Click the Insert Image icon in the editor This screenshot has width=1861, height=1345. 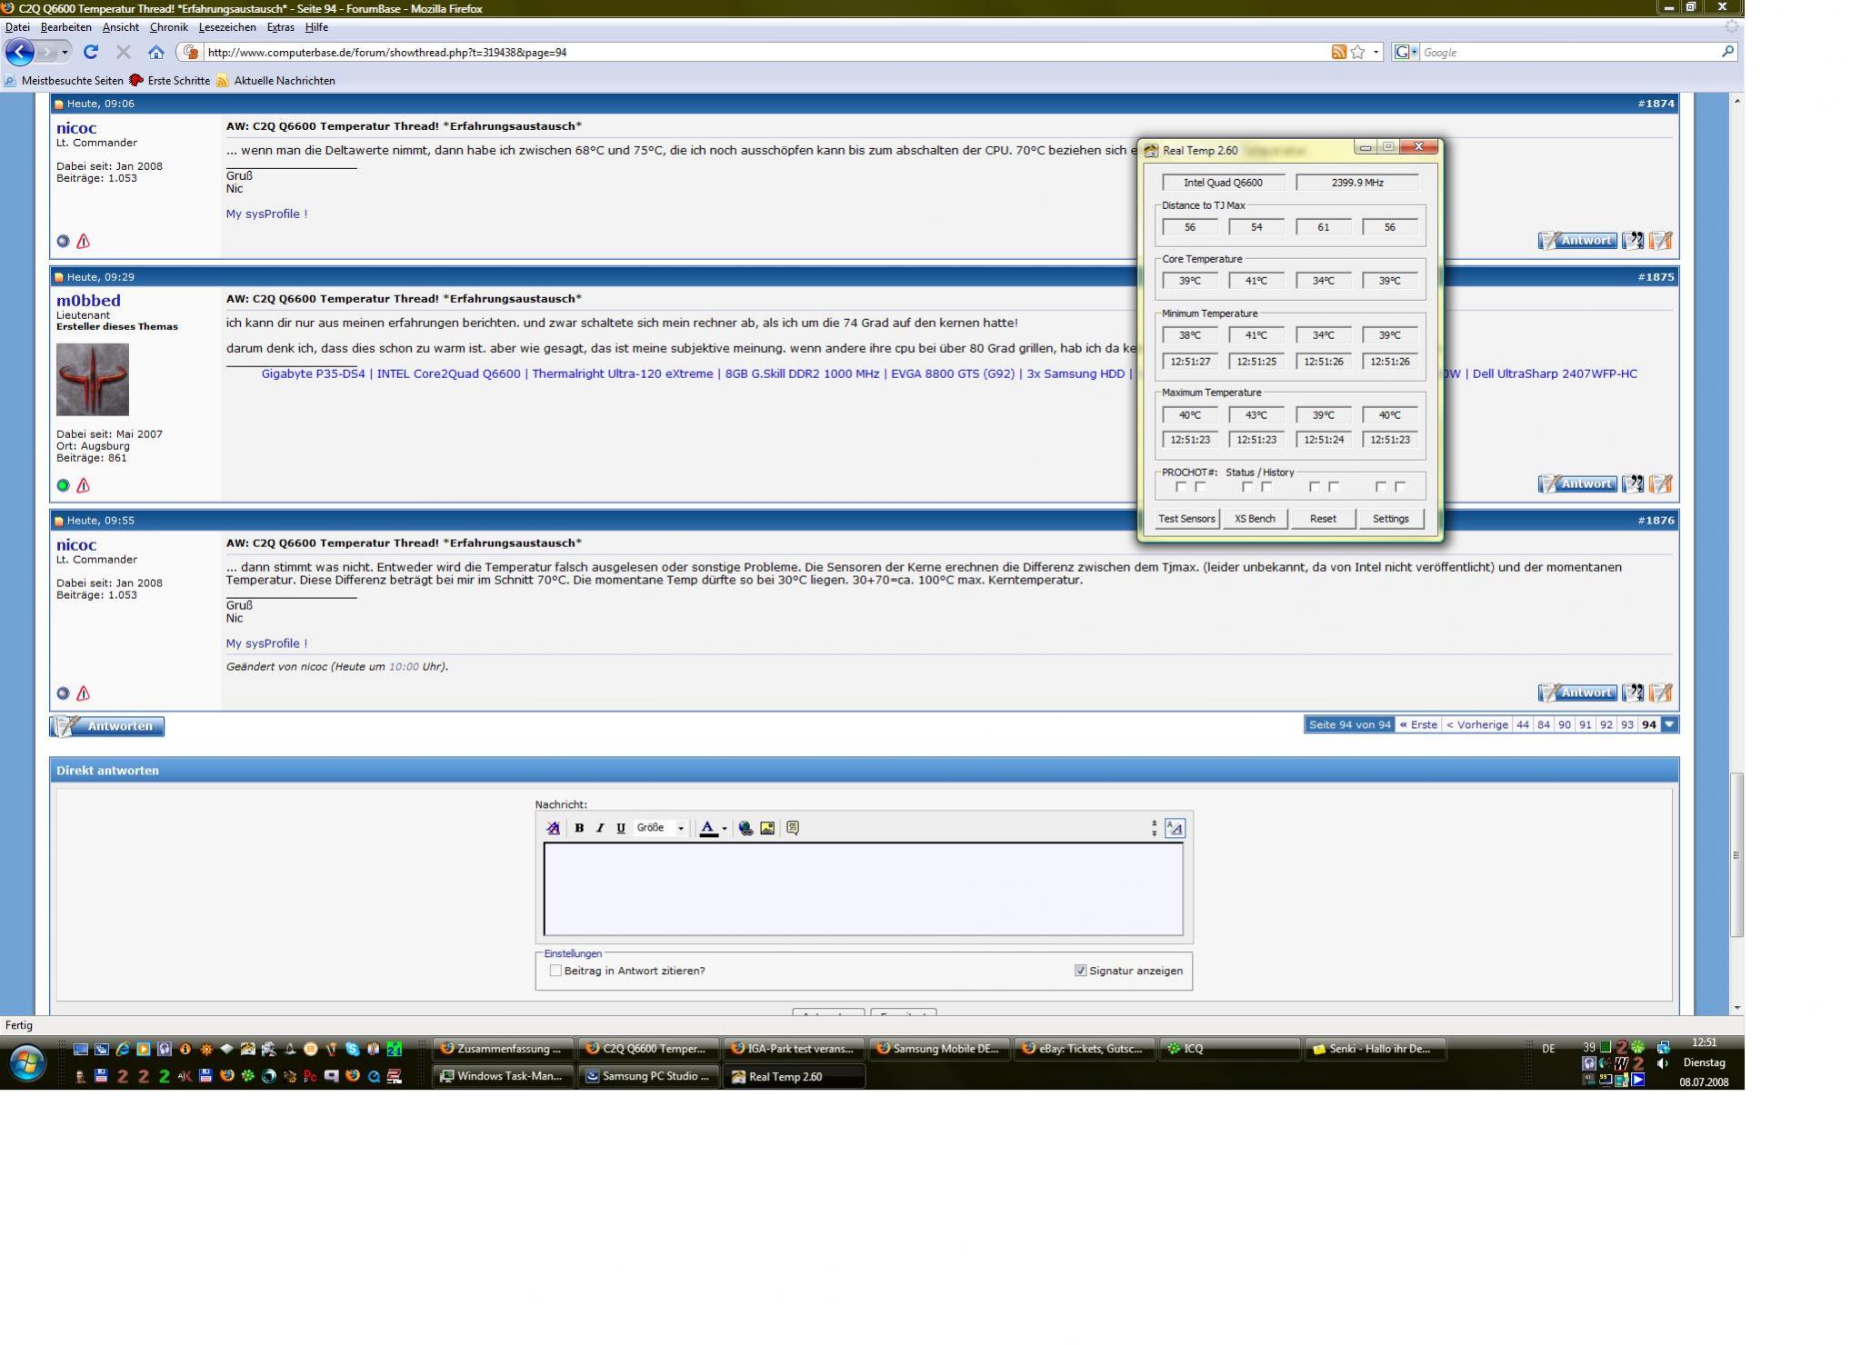pyautogui.click(x=767, y=828)
